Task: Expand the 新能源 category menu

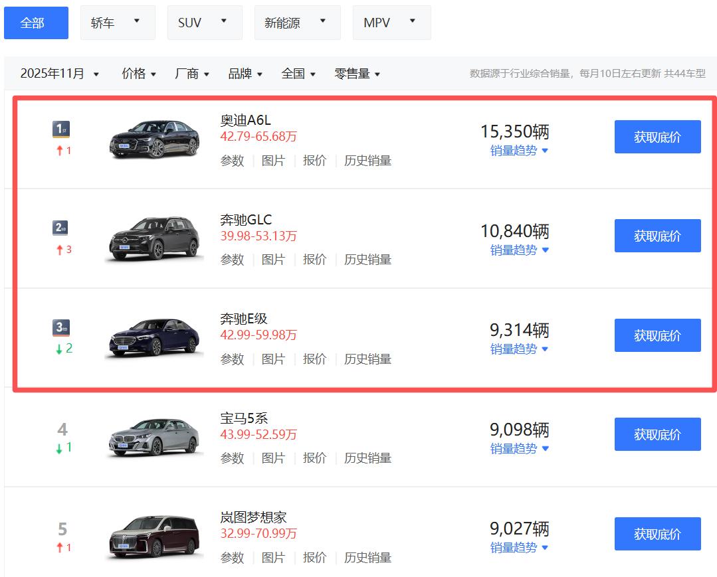Action: tap(297, 23)
